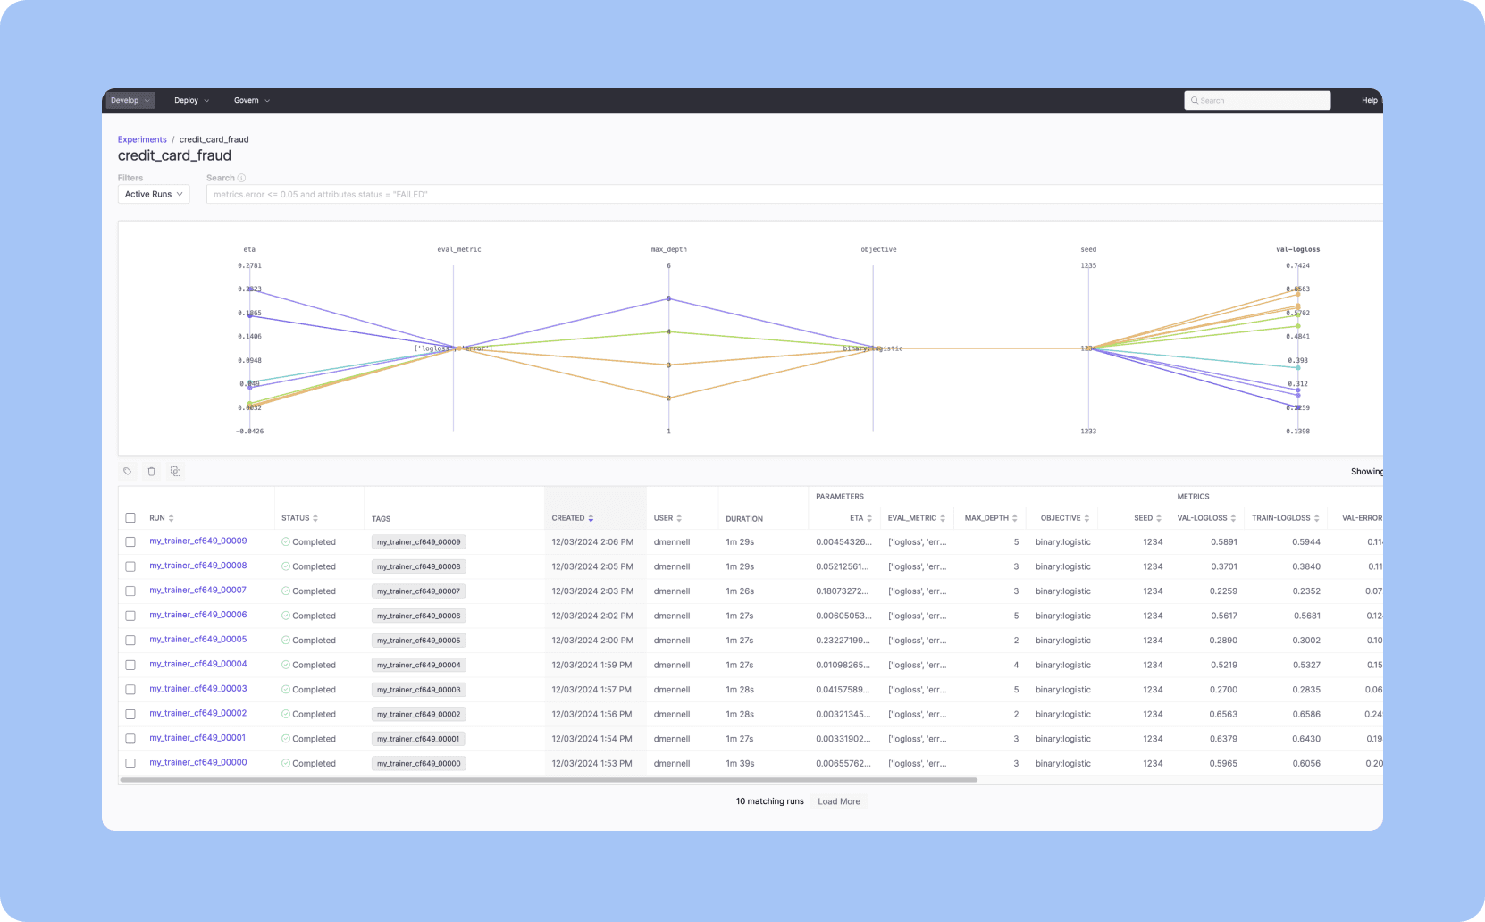The image size is (1485, 922).
Task: Expand the Deploy dropdown chevron
Action: click(x=206, y=100)
